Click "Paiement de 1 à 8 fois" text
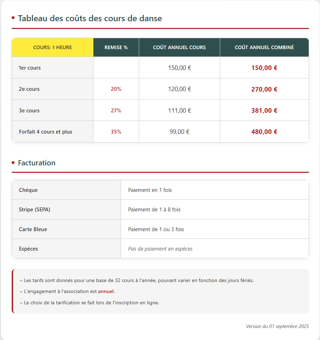The height and width of the screenshot is (340, 320). (x=154, y=210)
